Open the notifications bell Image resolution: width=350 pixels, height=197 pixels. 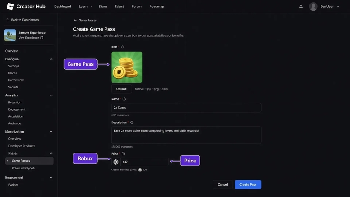pyautogui.click(x=301, y=7)
